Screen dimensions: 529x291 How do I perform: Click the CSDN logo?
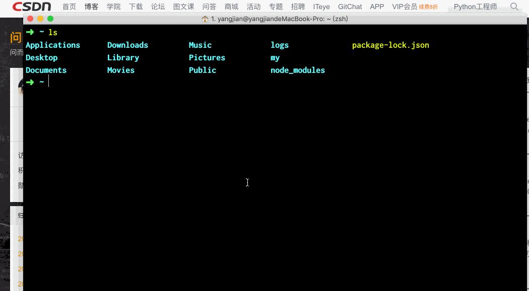(x=31, y=7)
